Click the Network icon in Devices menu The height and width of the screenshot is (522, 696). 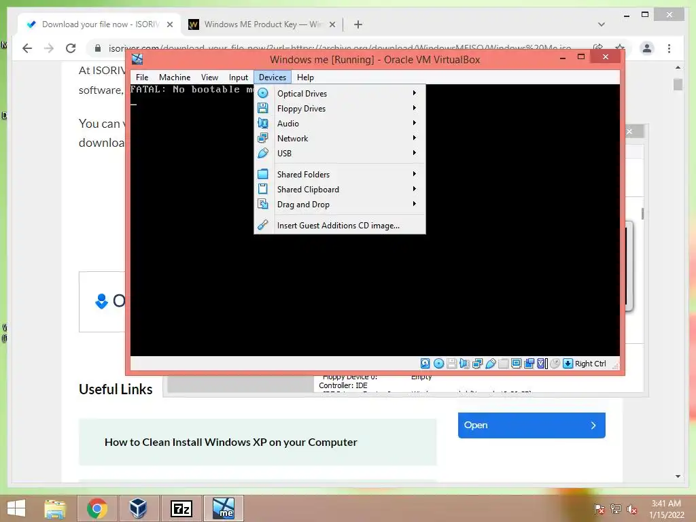263,138
